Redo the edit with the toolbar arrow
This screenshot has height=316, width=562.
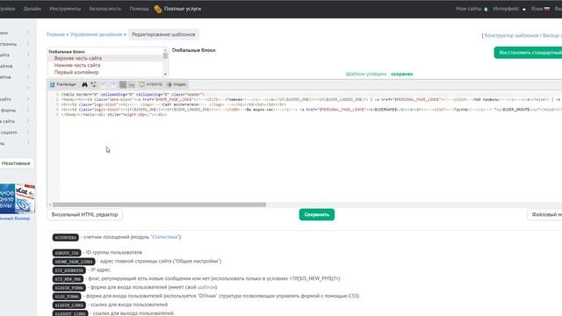113,84
